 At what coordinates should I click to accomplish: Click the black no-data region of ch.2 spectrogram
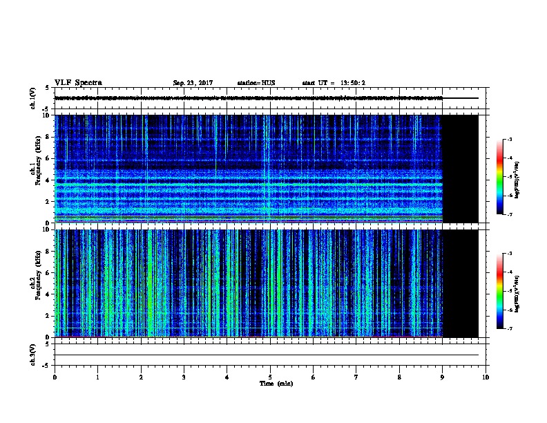tap(460, 283)
